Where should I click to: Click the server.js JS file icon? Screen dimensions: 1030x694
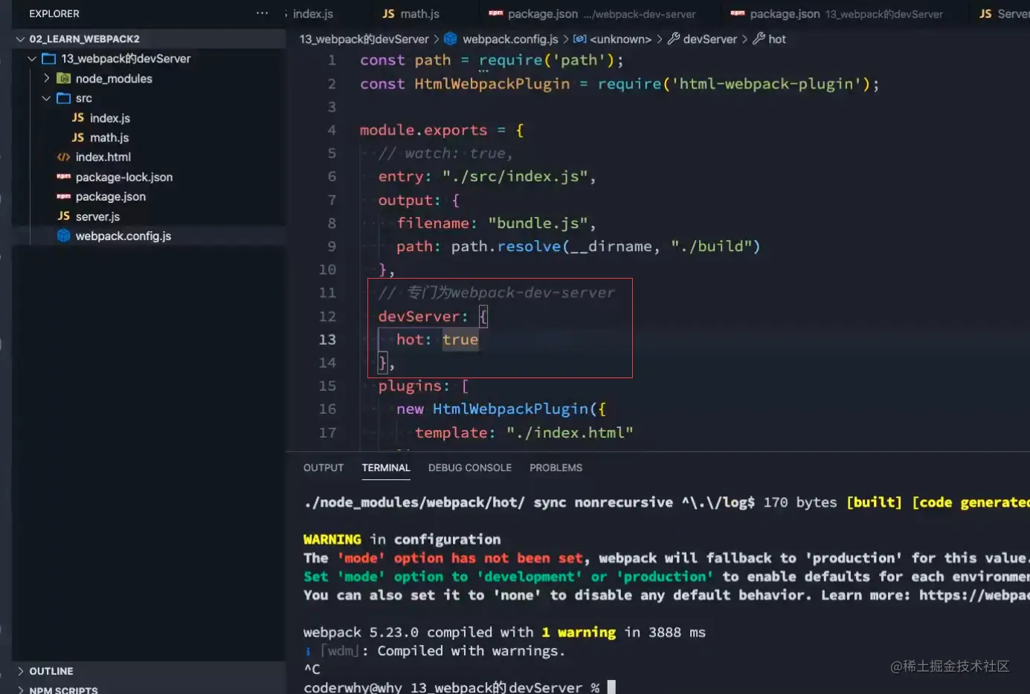tap(64, 216)
